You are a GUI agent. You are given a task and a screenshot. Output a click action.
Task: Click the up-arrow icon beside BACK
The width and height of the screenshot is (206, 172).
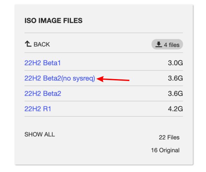(x=28, y=44)
